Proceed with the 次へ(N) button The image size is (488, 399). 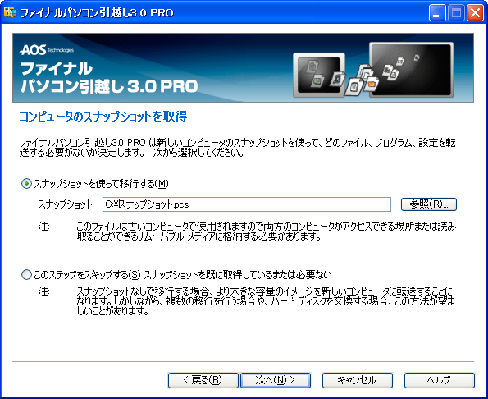click(x=276, y=380)
